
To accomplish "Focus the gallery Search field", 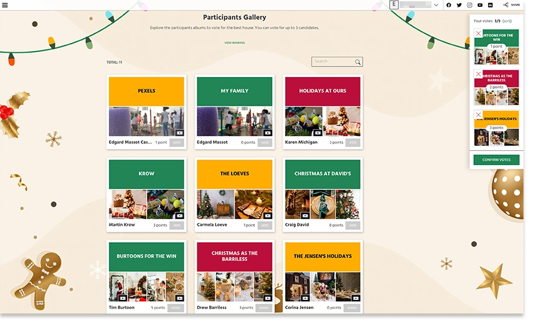I will pos(337,61).
